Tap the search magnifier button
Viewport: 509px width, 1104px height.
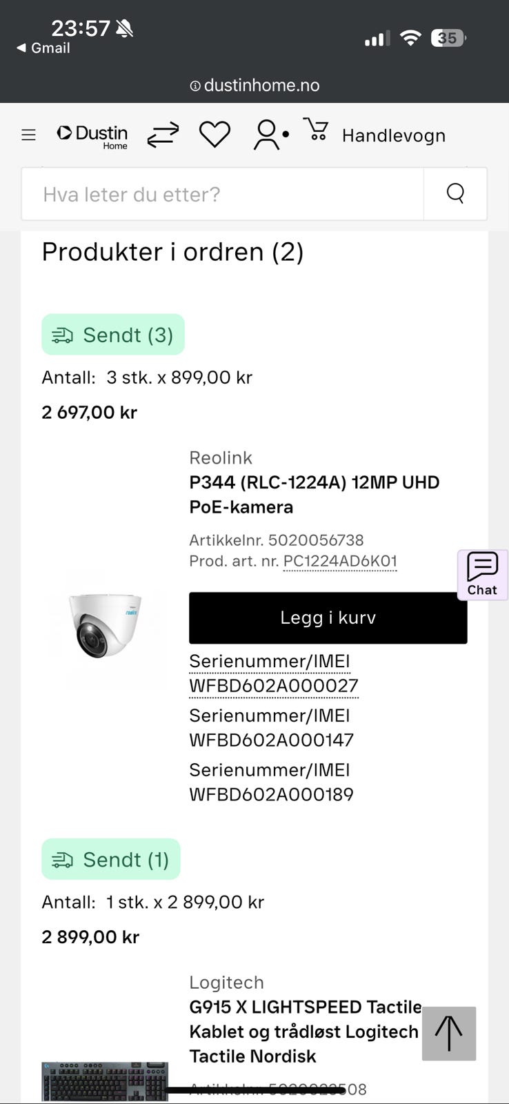[455, 193]
